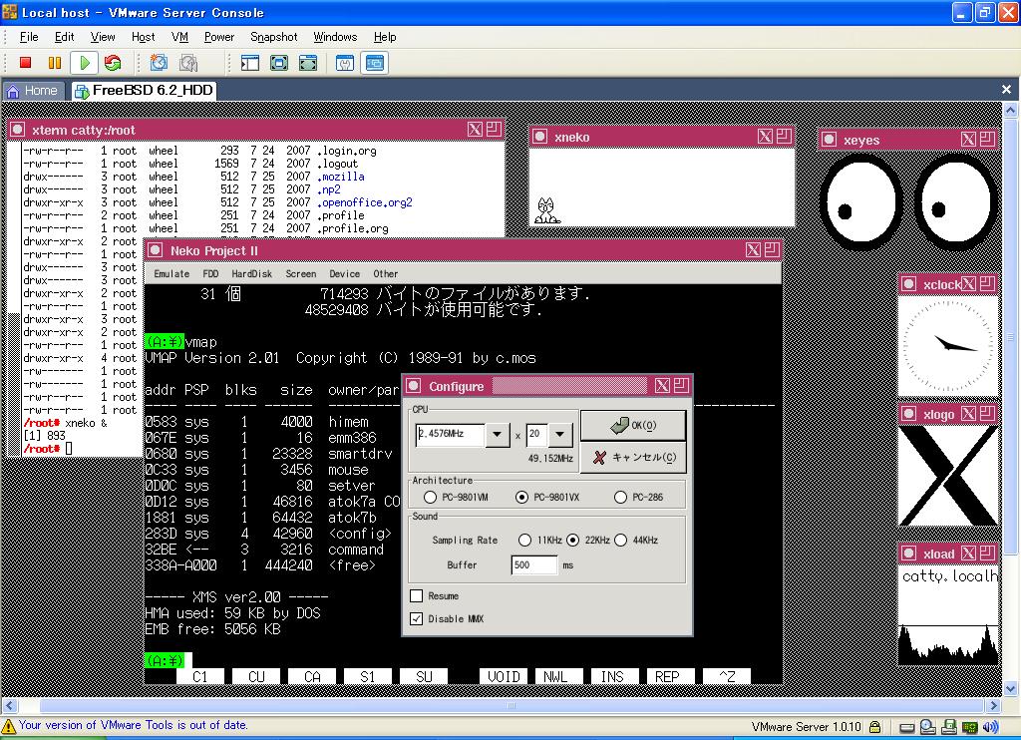Screen dimensions: 1021x740
Task: Click the Revert to Snapshot icon
Action: (188, 63)
